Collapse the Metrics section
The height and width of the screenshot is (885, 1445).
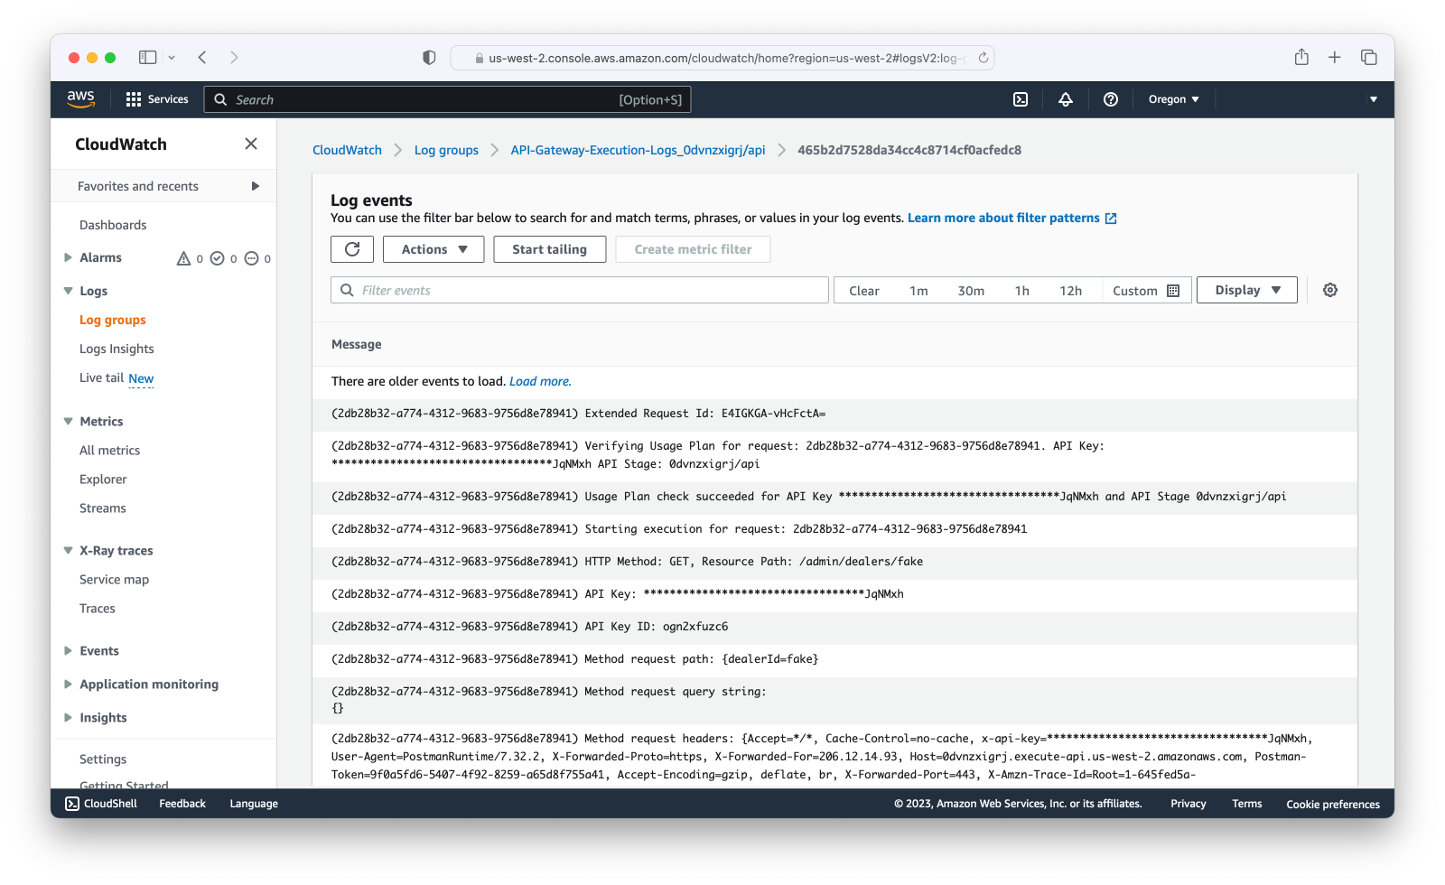pos(68,421)
